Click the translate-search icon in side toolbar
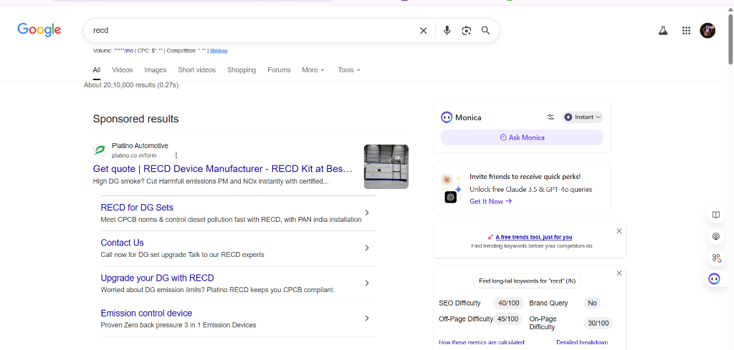This screenshot has width=734, height=350. click(x=716, y=258)
